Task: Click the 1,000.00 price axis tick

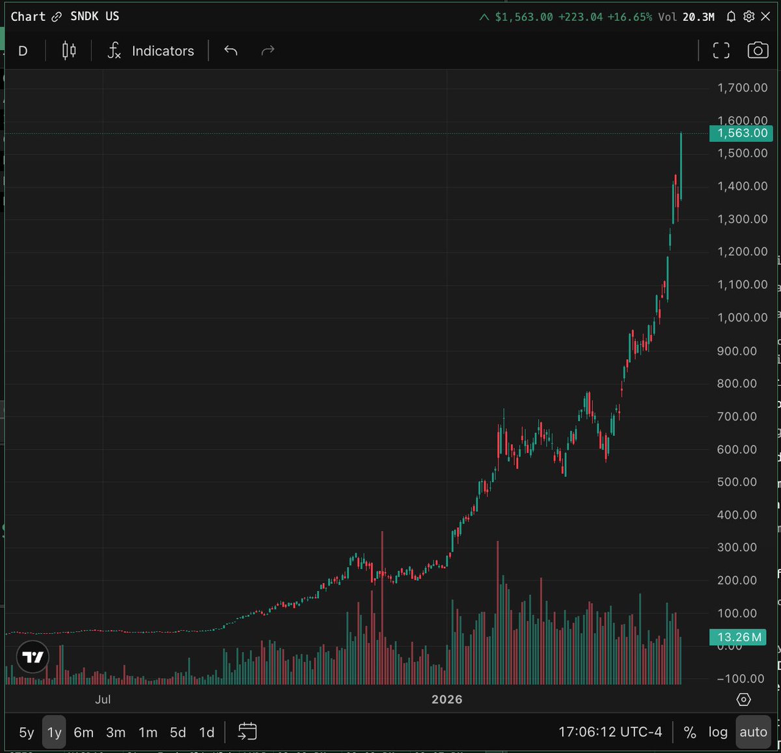Action: tap(742, 318)
